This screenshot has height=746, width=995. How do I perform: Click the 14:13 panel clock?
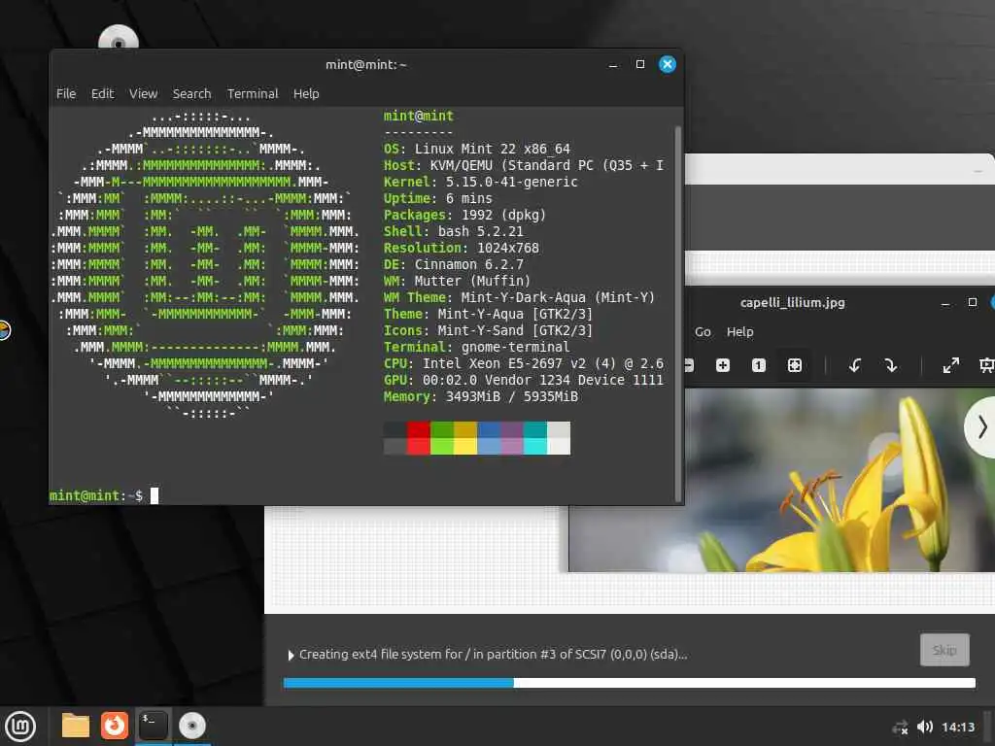point(958,727)
